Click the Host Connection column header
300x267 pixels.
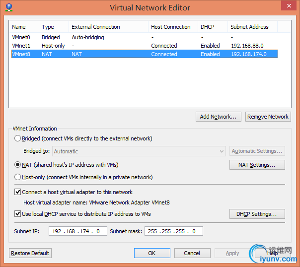[x=173, y=27]
